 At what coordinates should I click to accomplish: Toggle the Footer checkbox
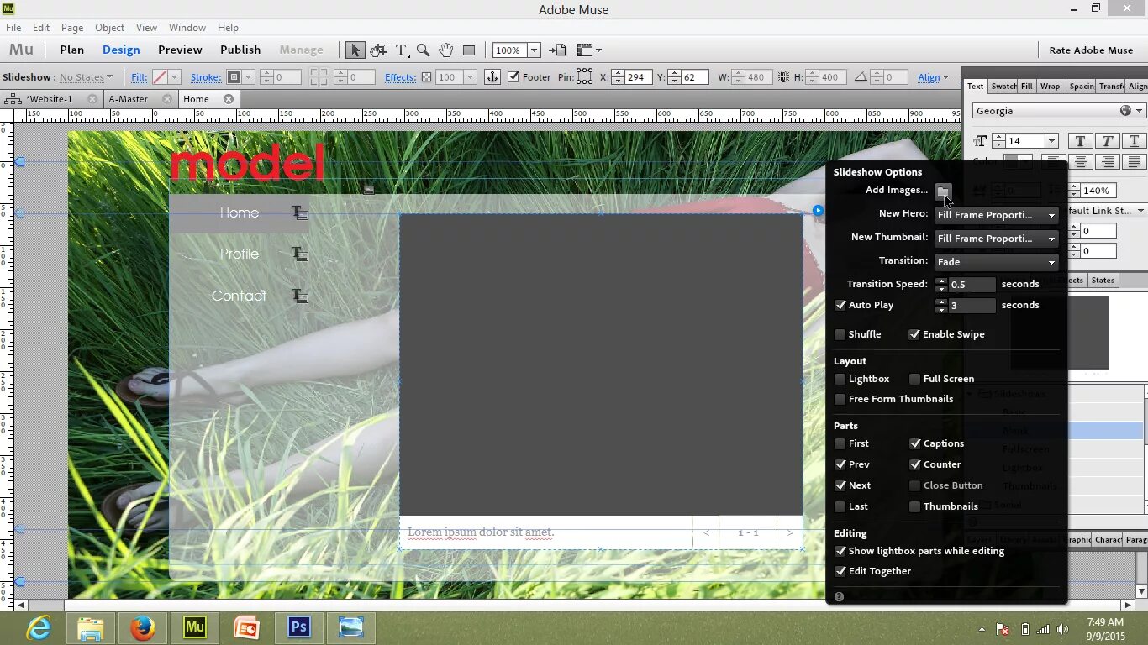coord(513,76)
